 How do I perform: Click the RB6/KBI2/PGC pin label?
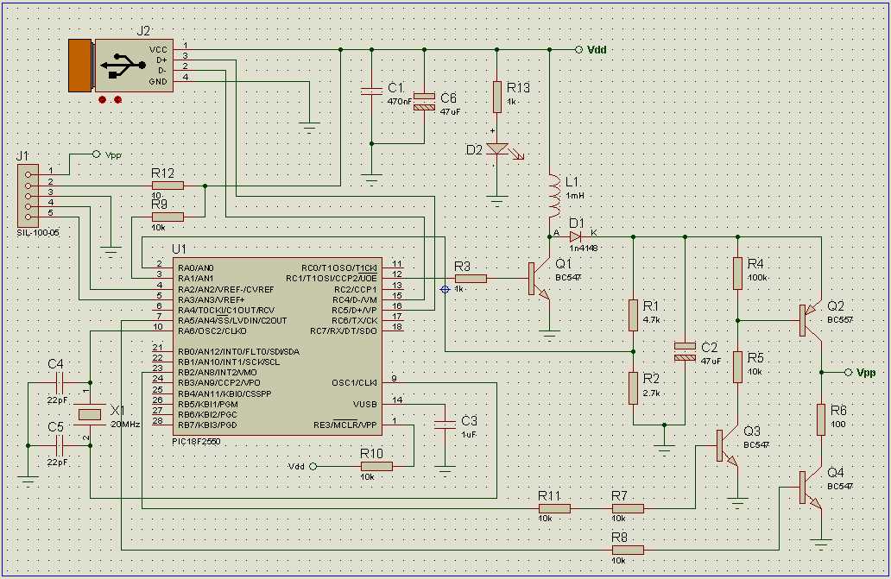click(207, 415)
